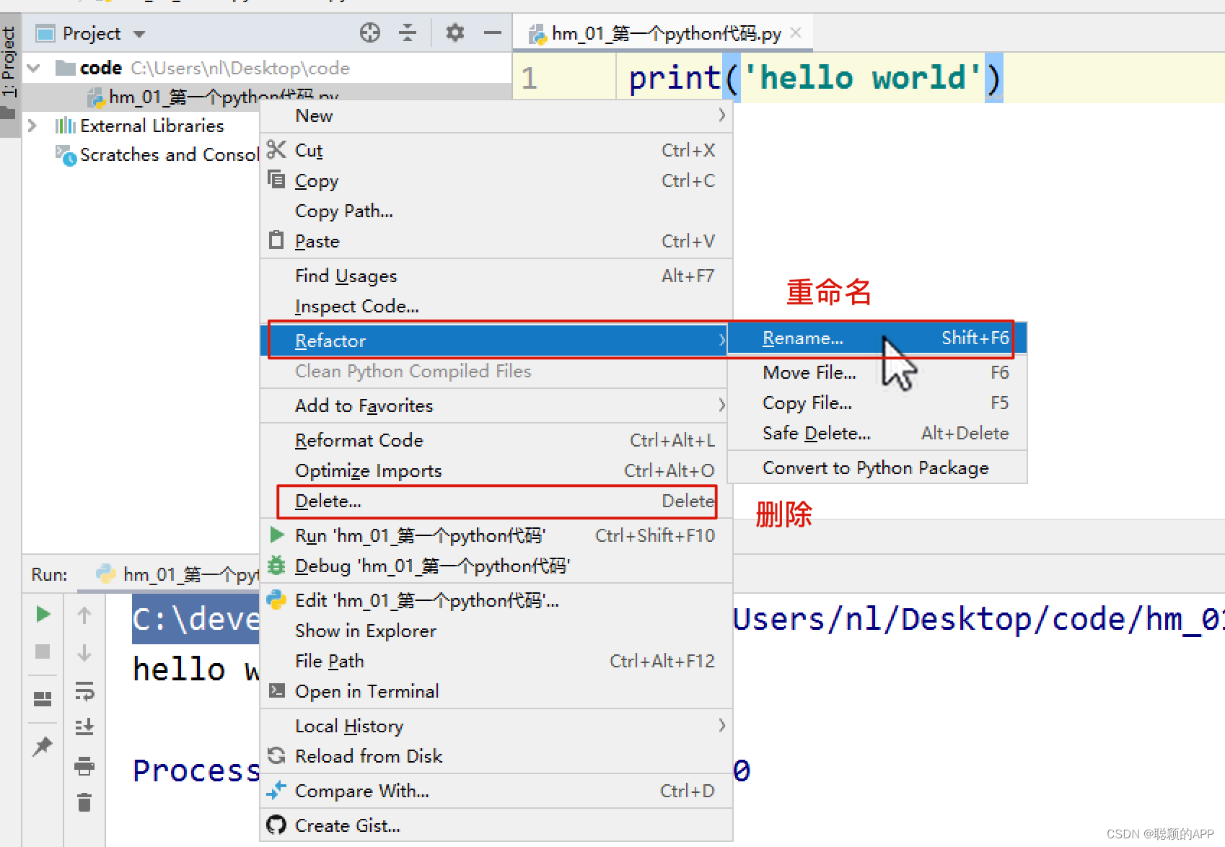Select Scratches and Consoles item
Screen dimensions: 1225x847
157,154
